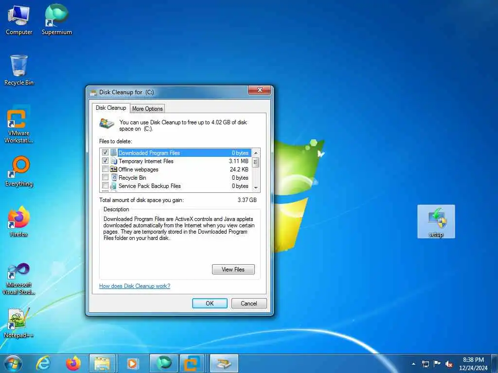Open the Computer desktop icon
Viewport: 498px width, 373px height.
[19, 19]
